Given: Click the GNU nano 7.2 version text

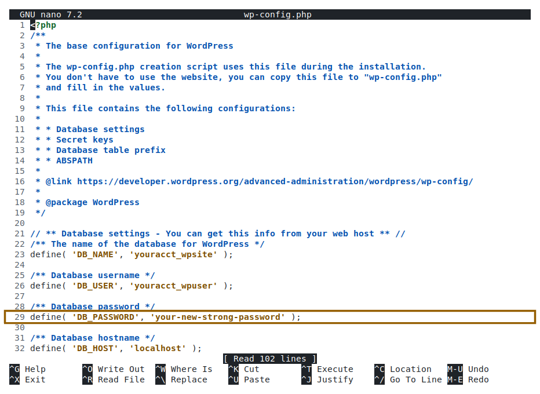Looking at the screenshot, I should [x=51, y=14].
